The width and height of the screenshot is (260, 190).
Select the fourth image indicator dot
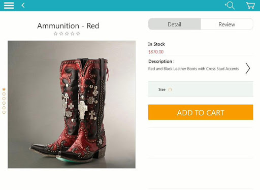tap(4, 103)
